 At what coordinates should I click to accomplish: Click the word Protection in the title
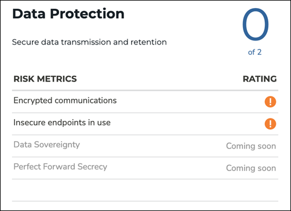(87, 14)
